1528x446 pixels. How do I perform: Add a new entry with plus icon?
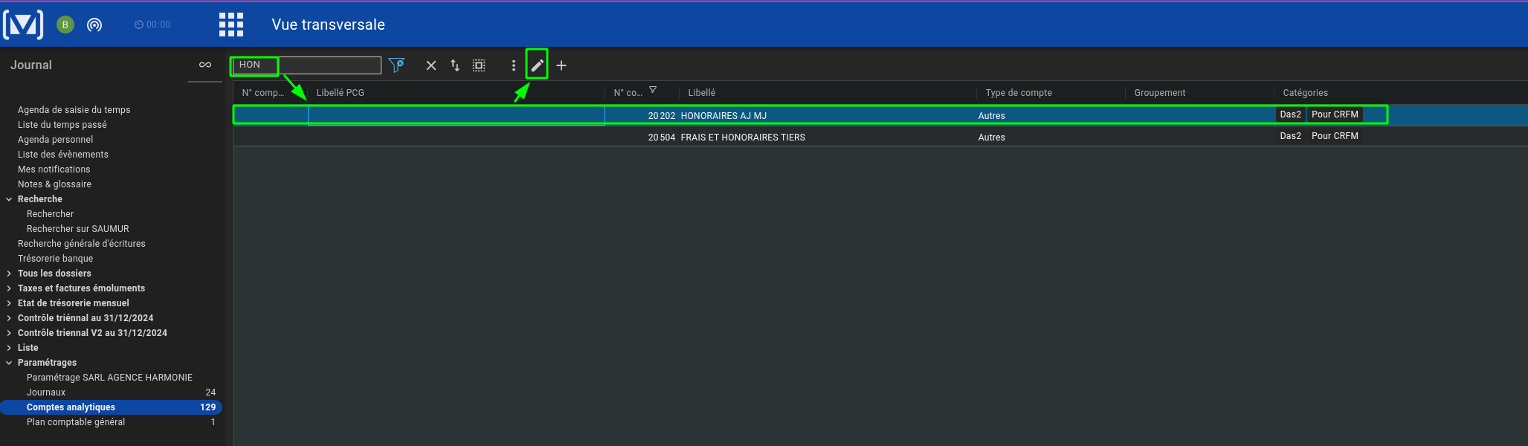pos(561,65)
